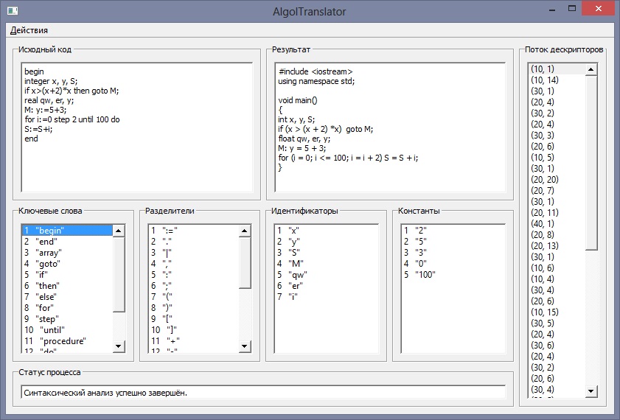Select constant 5 "100"
The height and width of the screenshot is (420, 620).
coord(453,275)
